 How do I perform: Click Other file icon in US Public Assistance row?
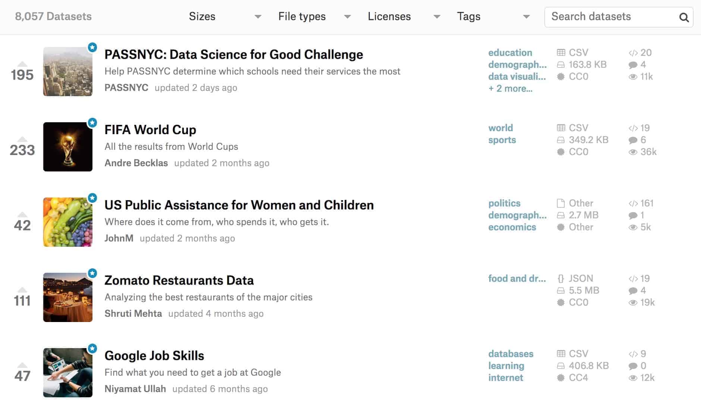pos(561,203)
